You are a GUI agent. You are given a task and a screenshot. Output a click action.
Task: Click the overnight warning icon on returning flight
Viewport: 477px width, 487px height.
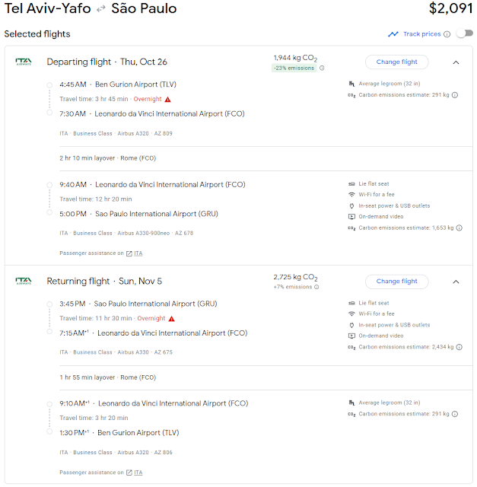(x=172, y=319)
